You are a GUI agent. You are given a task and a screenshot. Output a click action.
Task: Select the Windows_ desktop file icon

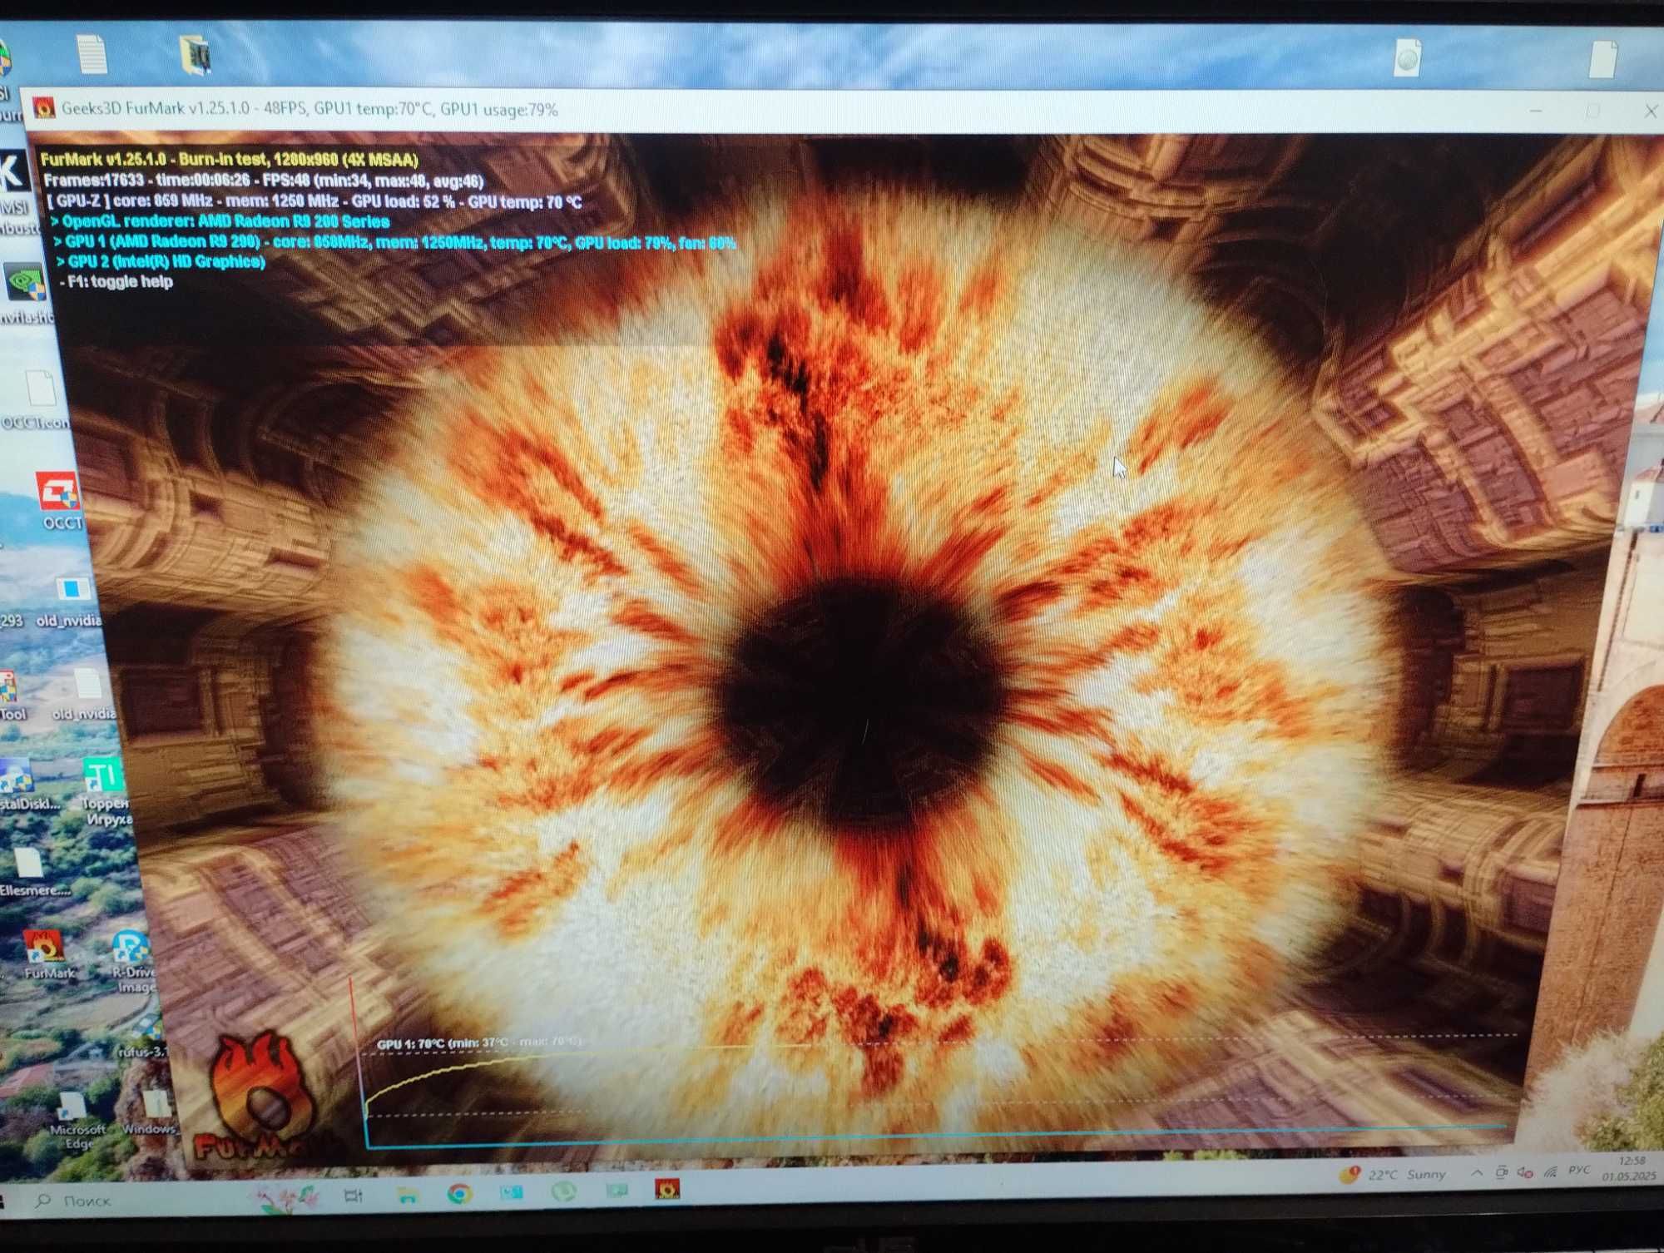click(x=152, y=1113)
